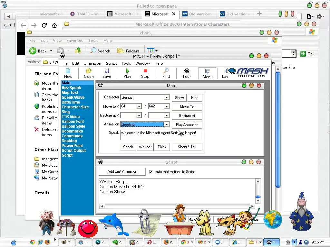Screen dimensions: 330x247
Task: Click the Whisper button
Action: [x=145, y=147]
